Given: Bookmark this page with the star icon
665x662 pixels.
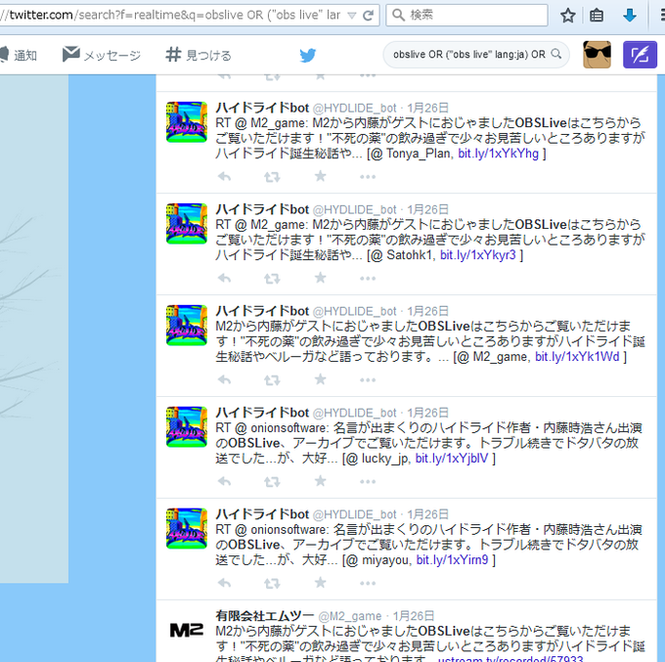Looking at the screenshot, I should [567, 16].
